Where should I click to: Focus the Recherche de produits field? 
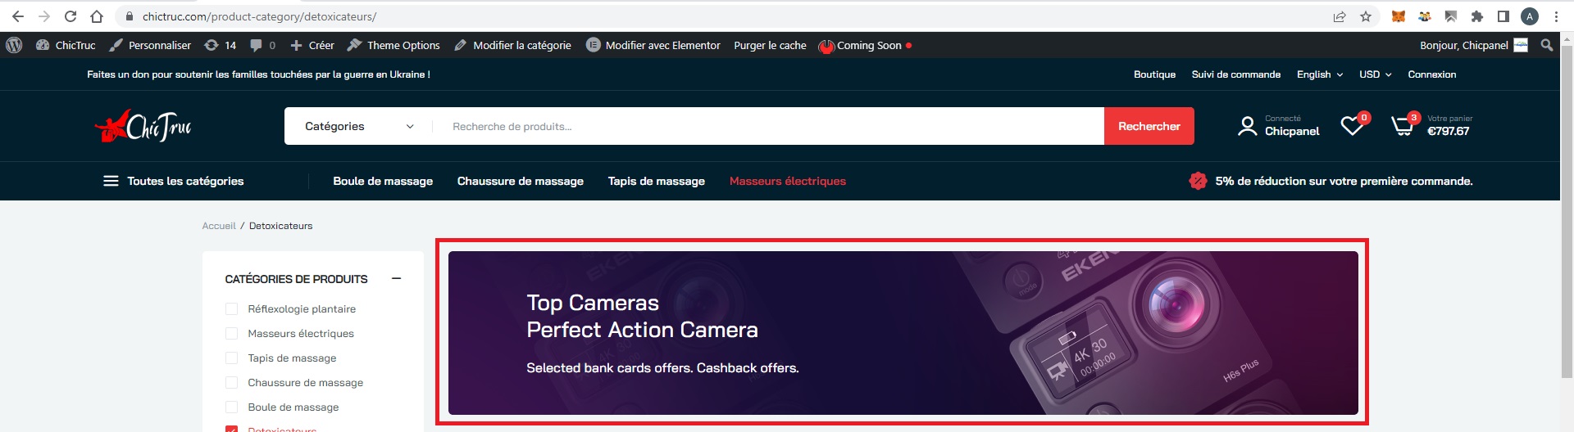coord(769,126)
